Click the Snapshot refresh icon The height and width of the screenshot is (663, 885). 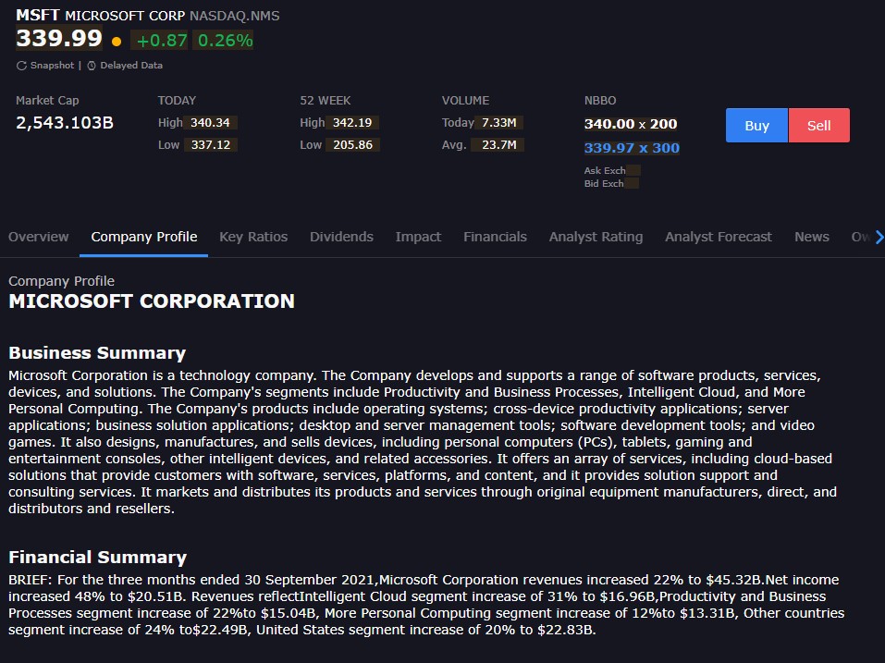(x=21, y=66)
